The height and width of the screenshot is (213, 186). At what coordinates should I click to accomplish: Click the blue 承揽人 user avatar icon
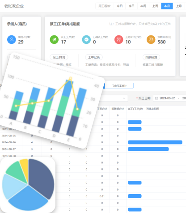12,39
